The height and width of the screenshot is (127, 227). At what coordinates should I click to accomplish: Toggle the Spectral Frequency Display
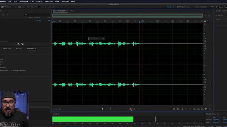20,7
